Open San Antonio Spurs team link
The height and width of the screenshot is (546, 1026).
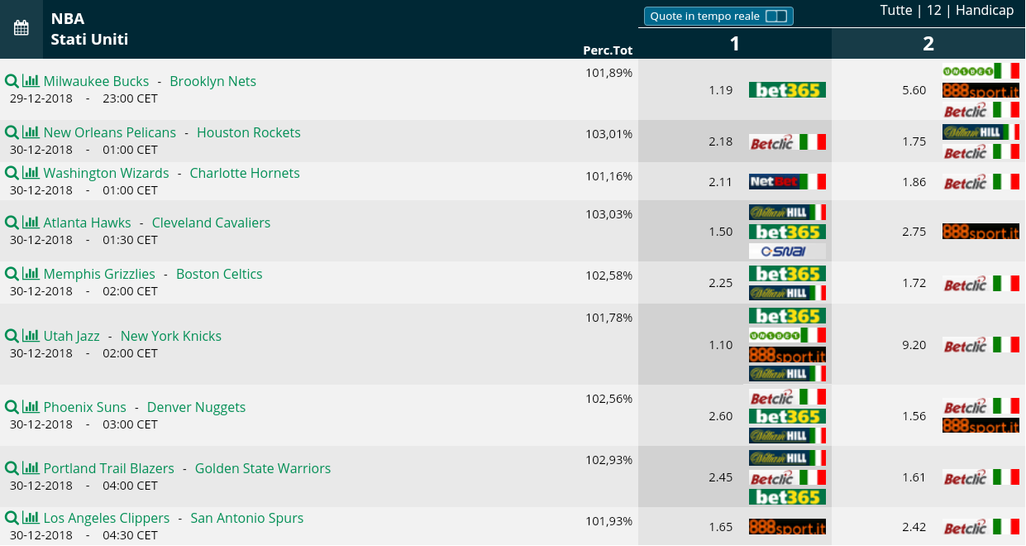247,518
